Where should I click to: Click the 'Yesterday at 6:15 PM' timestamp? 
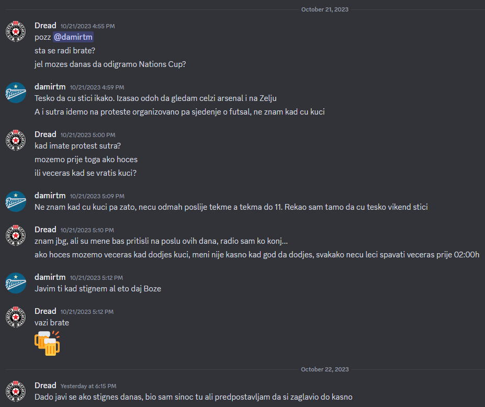coord(88,386)
